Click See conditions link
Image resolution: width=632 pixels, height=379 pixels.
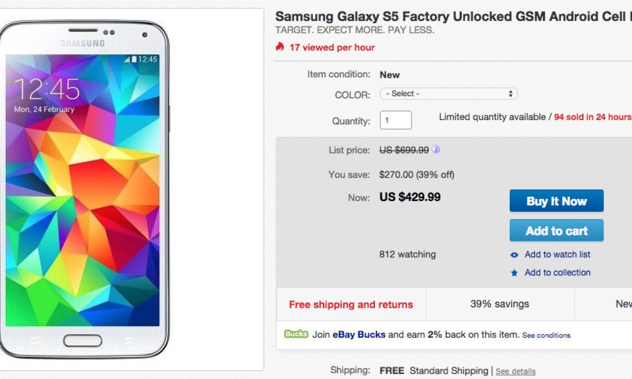point(546,335)
